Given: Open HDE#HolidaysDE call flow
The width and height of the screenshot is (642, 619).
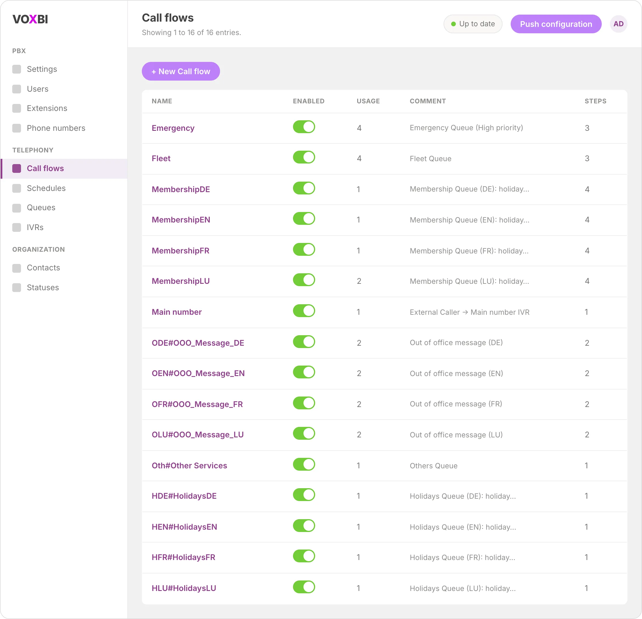Looking at the screenshot, I should (x=184, y=496).
